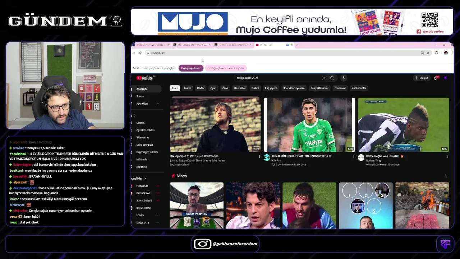The height and width of the screenshot is (259, 460).
Task: Select the Basketbol filter chip
Action: [x=240, y=88]
